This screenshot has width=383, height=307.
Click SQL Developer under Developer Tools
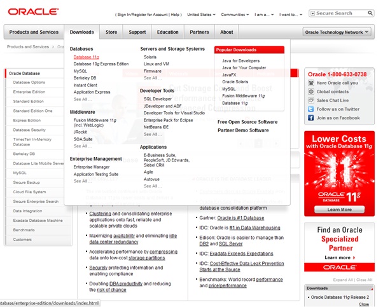tap(158, 99)
